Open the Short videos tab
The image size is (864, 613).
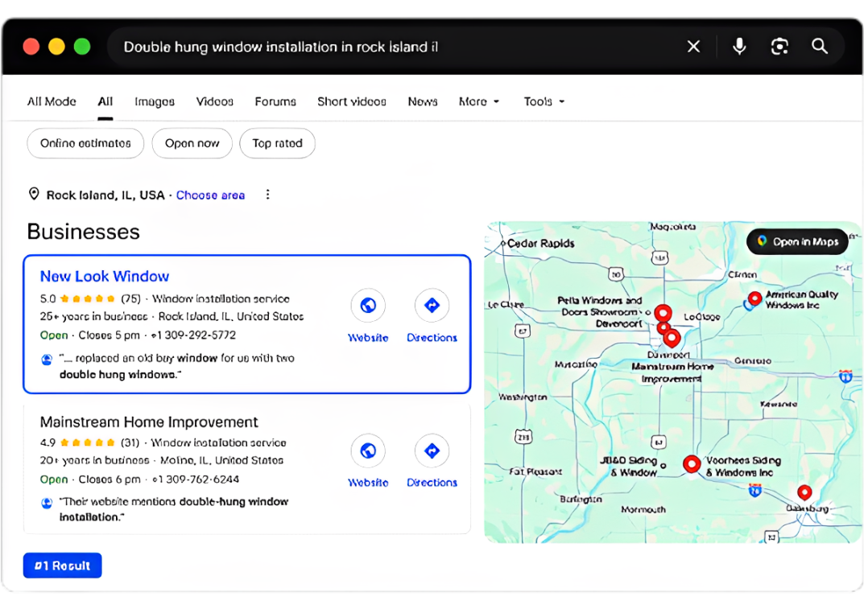(352, 101)
